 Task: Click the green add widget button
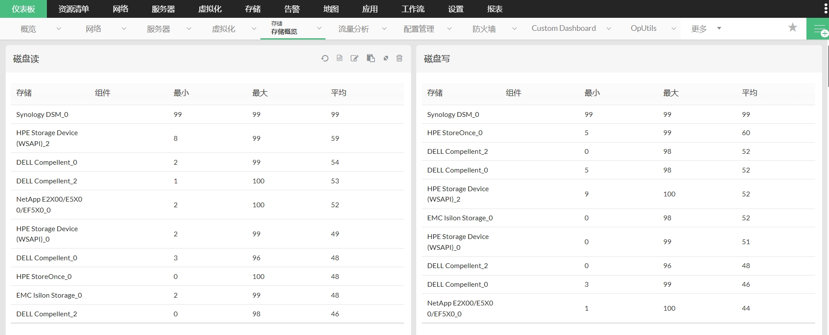click(x=818, y=29)
